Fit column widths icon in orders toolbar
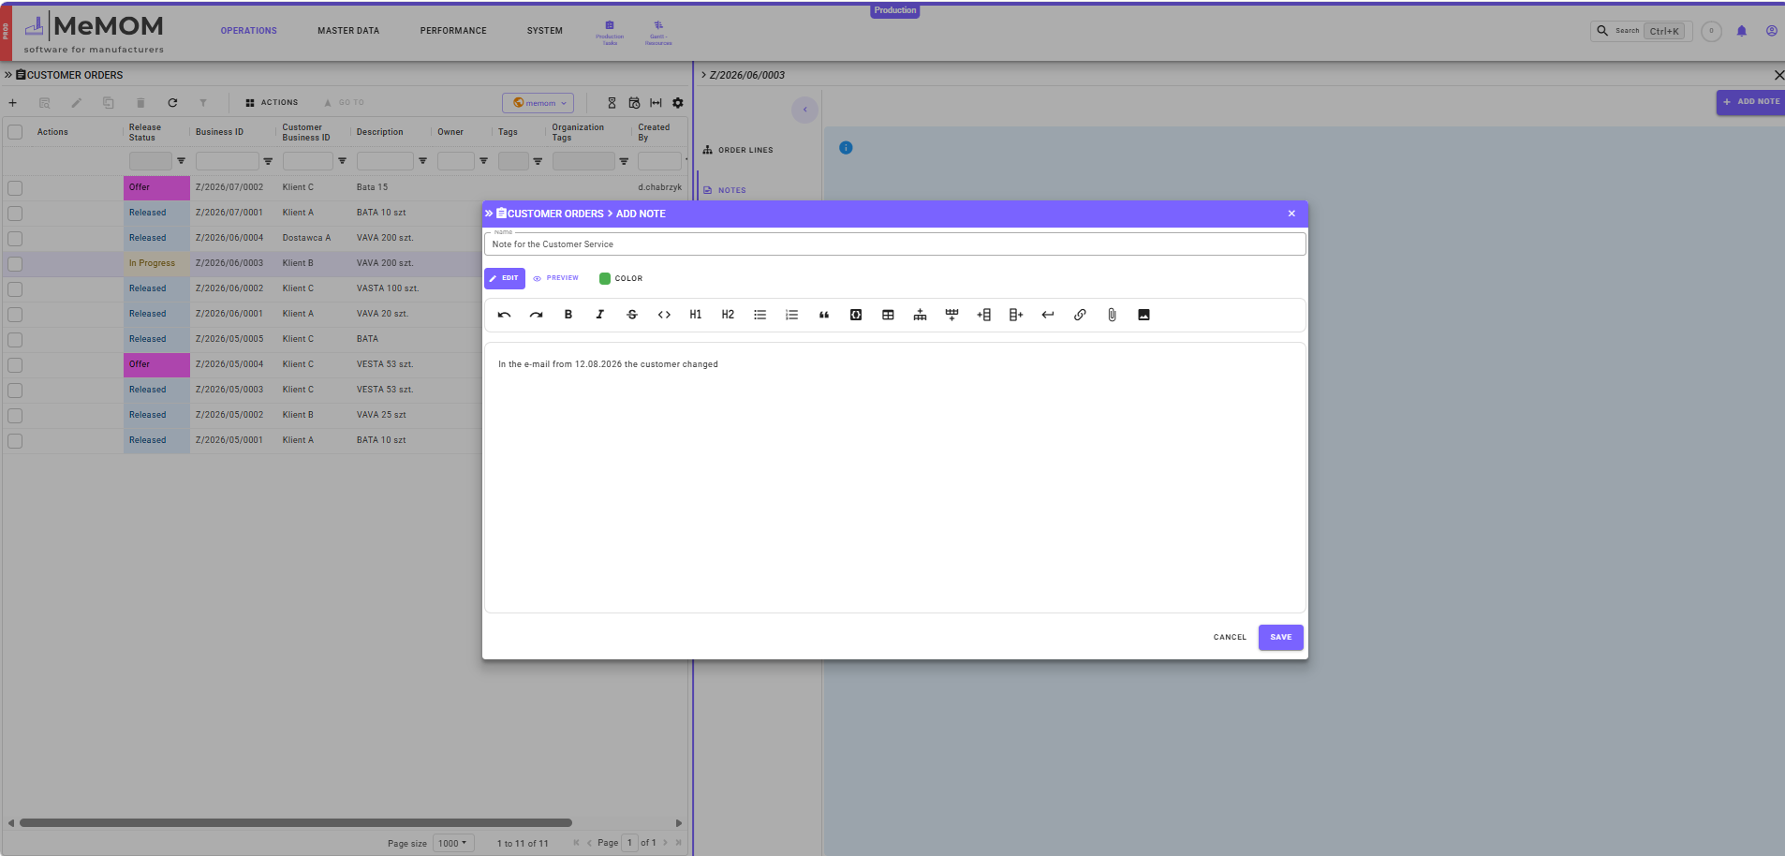This screenshot has height=856, width=1785. 656,103
